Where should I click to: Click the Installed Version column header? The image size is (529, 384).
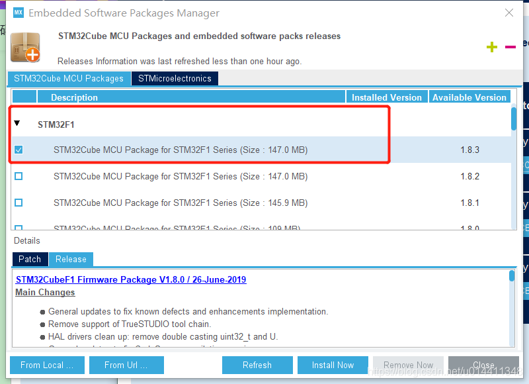(x=387, y=97)
